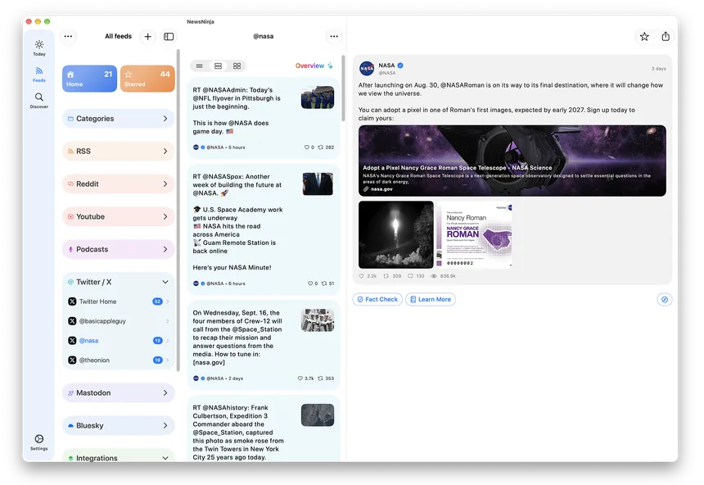The height and width of the screenshot is (485, 704).
Task: Click the Learn More button
Action: coord(431,299)
